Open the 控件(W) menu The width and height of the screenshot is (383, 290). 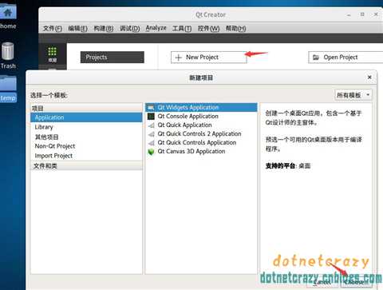pos(208,28)
